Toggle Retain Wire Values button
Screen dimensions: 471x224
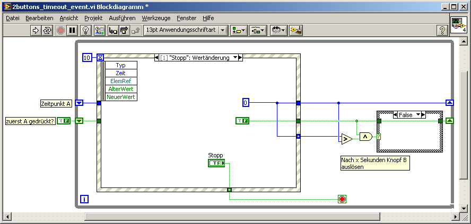(99, 30)
